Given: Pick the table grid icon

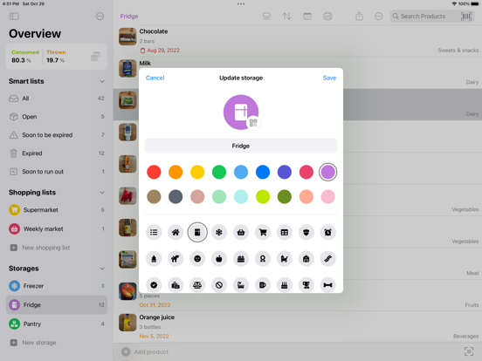Looking at the screenshot, I should 285,232.
